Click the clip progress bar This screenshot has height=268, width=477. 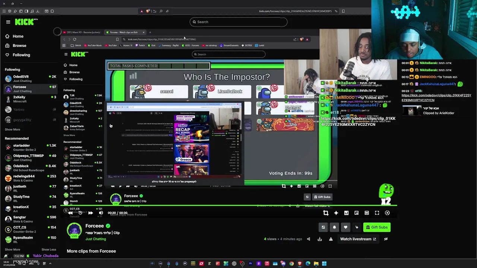(228, 205)
